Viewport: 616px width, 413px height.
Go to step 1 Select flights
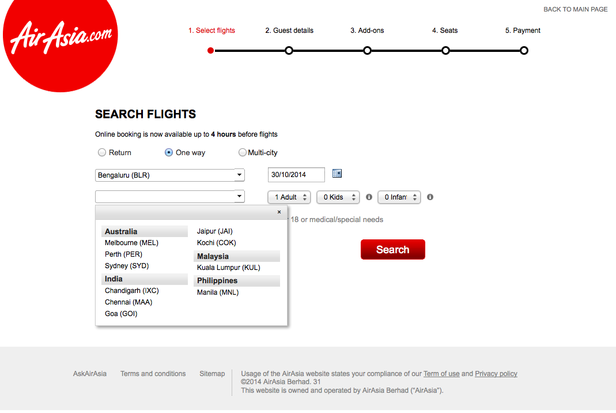pyautogui.click(x=211, y=31)
